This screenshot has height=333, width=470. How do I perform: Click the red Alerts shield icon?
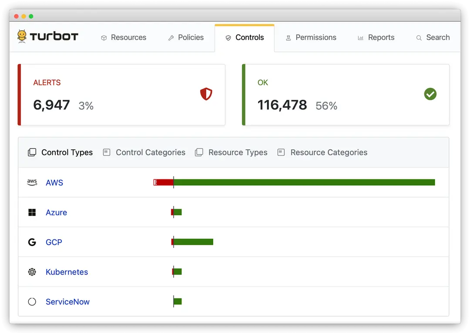pyautogui.click(x=206, y=94)
